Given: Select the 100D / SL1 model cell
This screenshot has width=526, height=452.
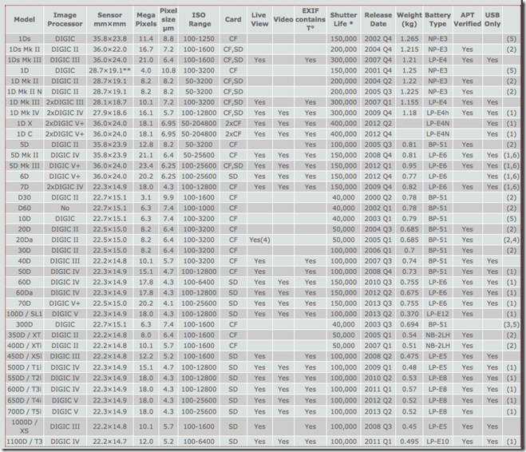Looking at the screenshot, I should coord(25,314).
